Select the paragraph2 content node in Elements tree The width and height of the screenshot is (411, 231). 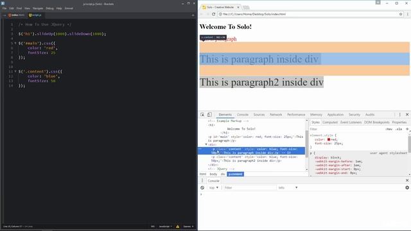[254, 158]
